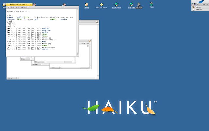Image resolution: width=209 pixels, height=131 pixels.
Task: Click the '6 items' count label
Action: pos(38,62)
